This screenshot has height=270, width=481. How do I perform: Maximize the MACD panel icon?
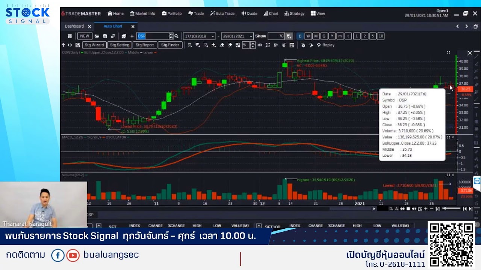tap(448, 137)
